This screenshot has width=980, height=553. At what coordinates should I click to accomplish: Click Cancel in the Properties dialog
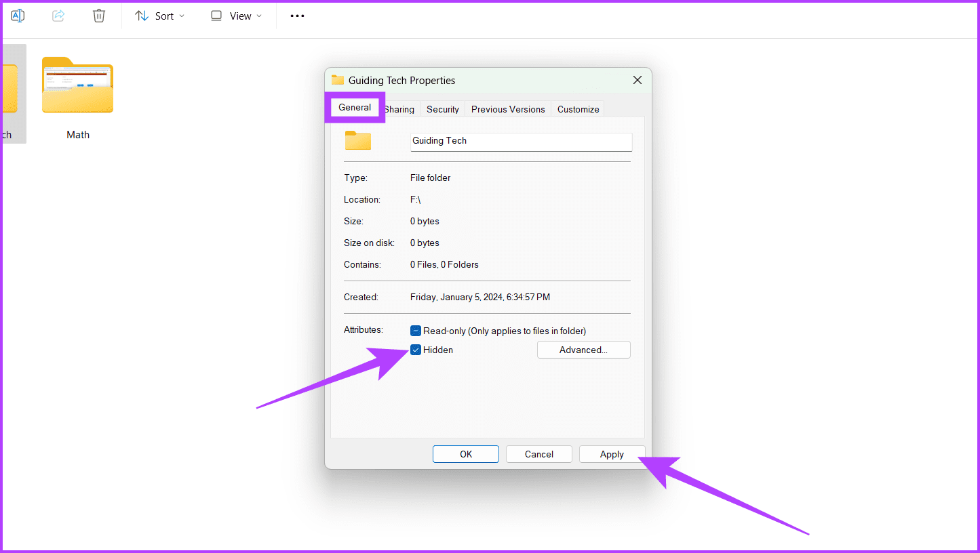pyautogui.click(x=539, y=454)
